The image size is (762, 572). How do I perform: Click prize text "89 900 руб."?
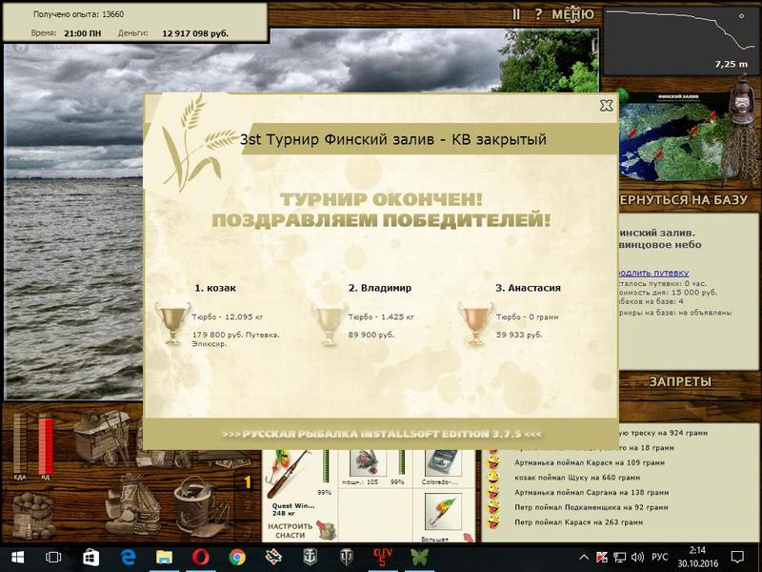371,335
